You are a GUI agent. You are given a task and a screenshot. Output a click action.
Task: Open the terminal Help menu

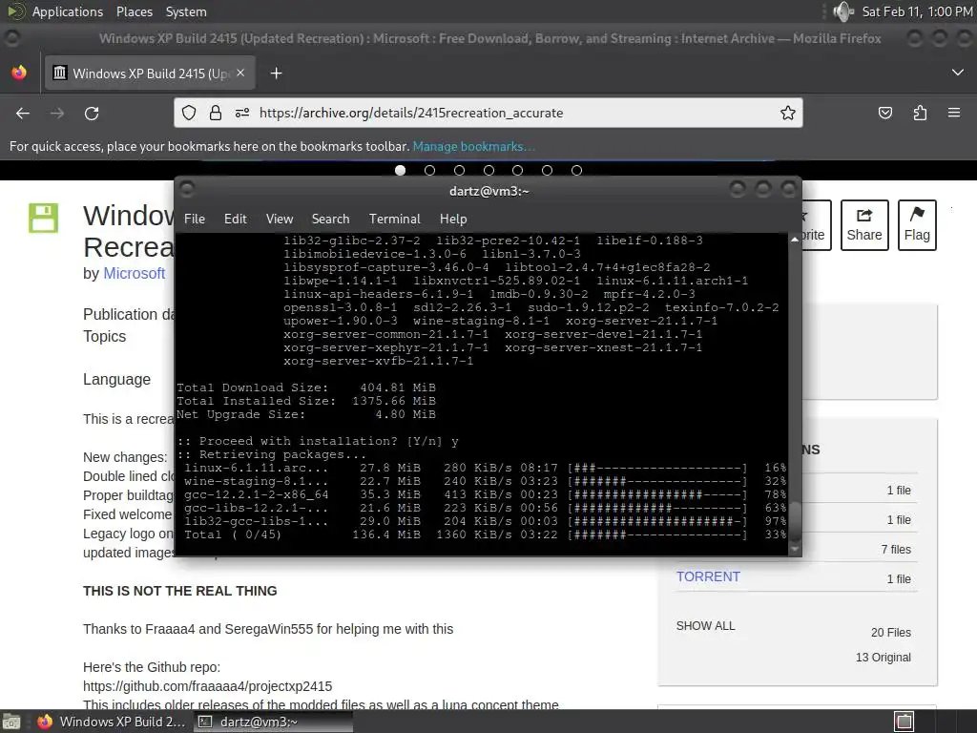coord(453,219)
